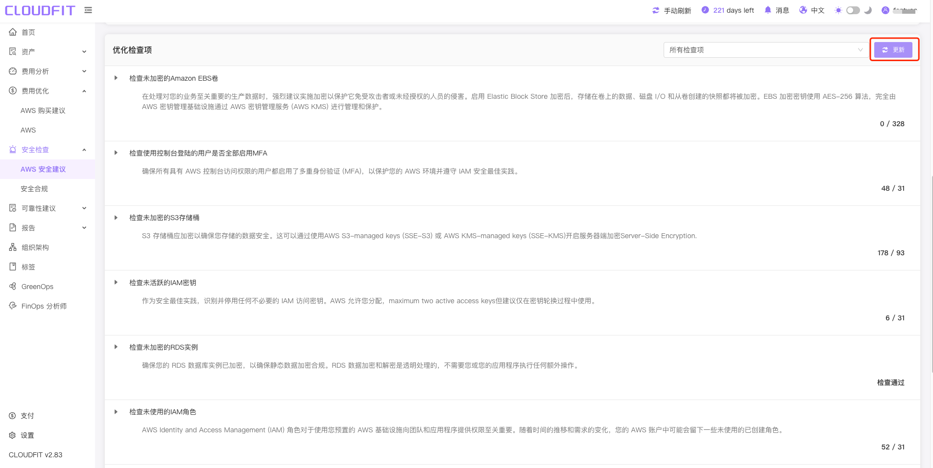Click the page vertical scrollbar

click(x=931, y=274)
